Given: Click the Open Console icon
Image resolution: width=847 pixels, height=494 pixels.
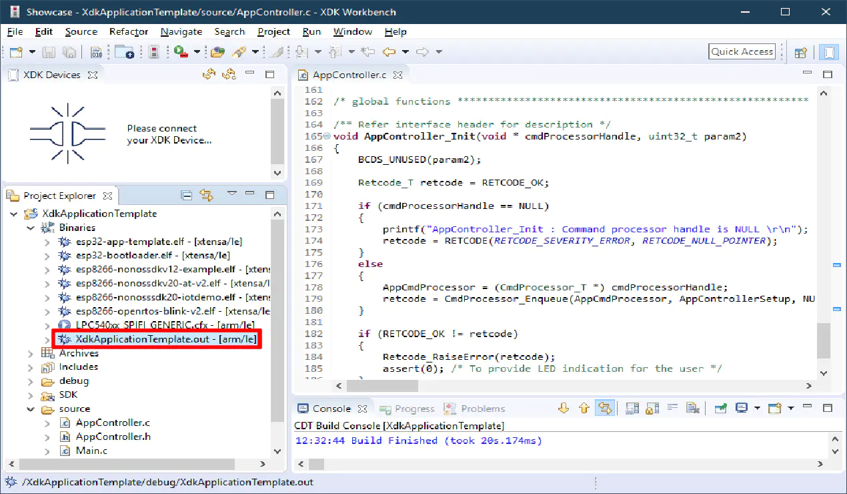Looking at the screenshot, I should pyautogui.click(x=774, y=409).
